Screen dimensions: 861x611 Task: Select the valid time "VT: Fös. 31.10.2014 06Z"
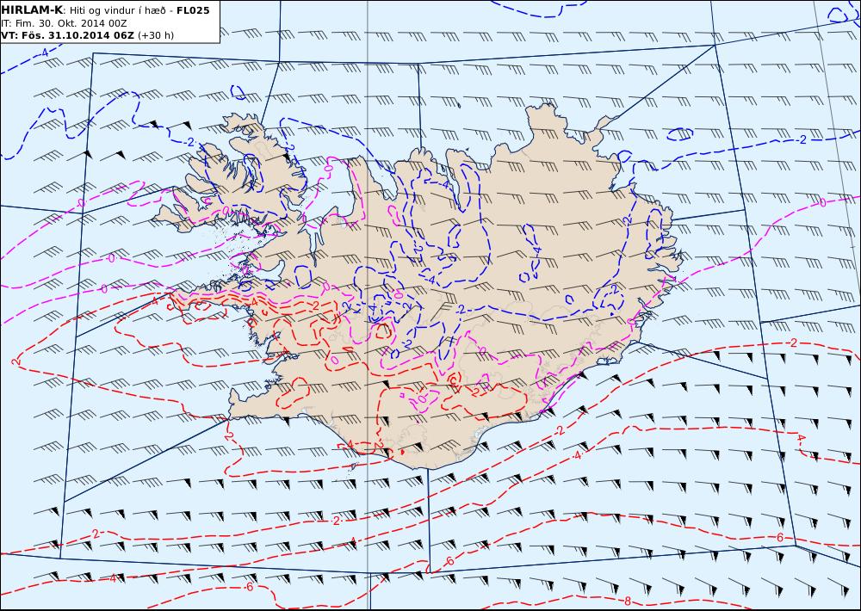click(x=67, y=35)
